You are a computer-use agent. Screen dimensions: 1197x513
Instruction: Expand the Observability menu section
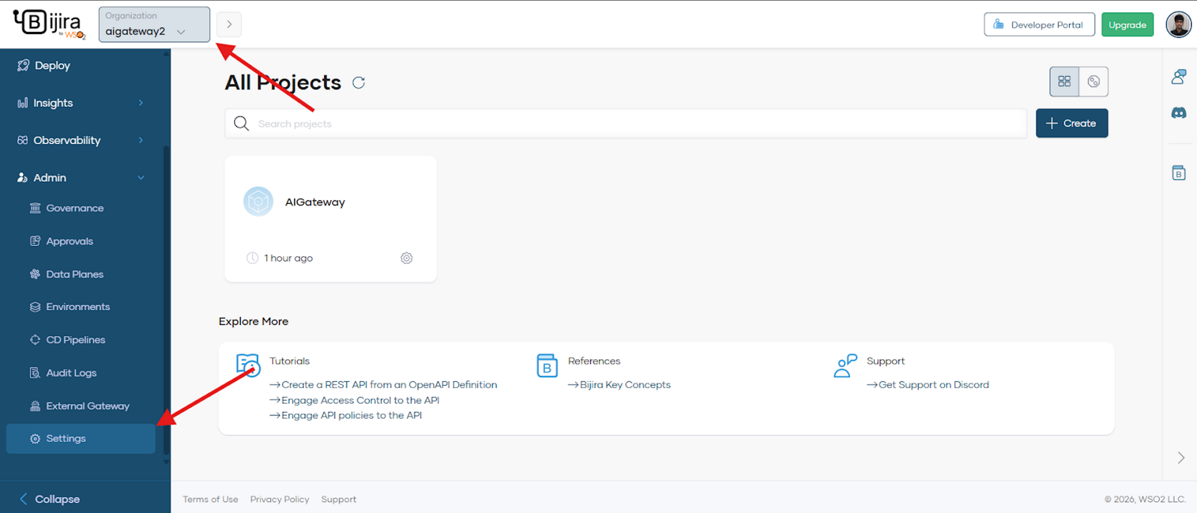(x=80, y=140)
